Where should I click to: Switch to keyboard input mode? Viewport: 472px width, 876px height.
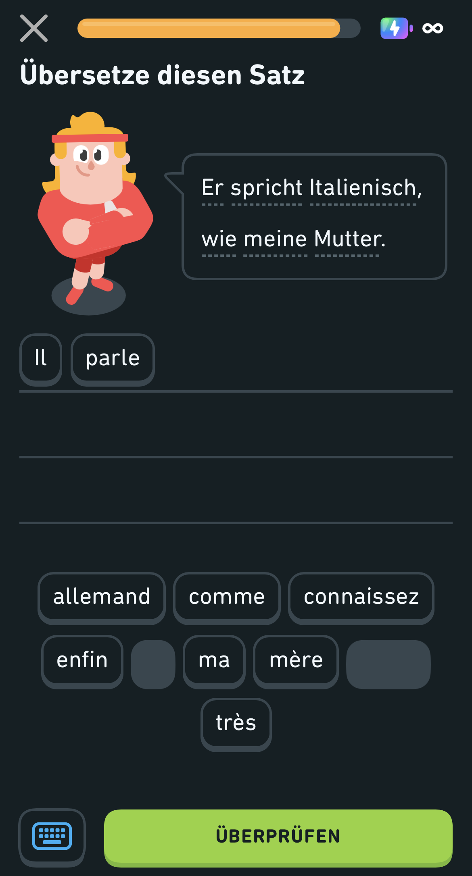tap(52, 836)
